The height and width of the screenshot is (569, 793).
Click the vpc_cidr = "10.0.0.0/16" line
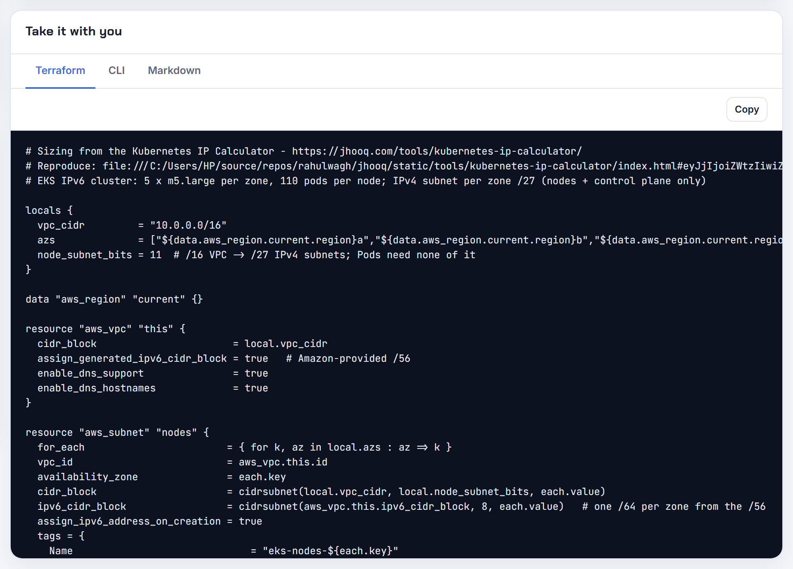pyautogui.click(x=132, y=225)
